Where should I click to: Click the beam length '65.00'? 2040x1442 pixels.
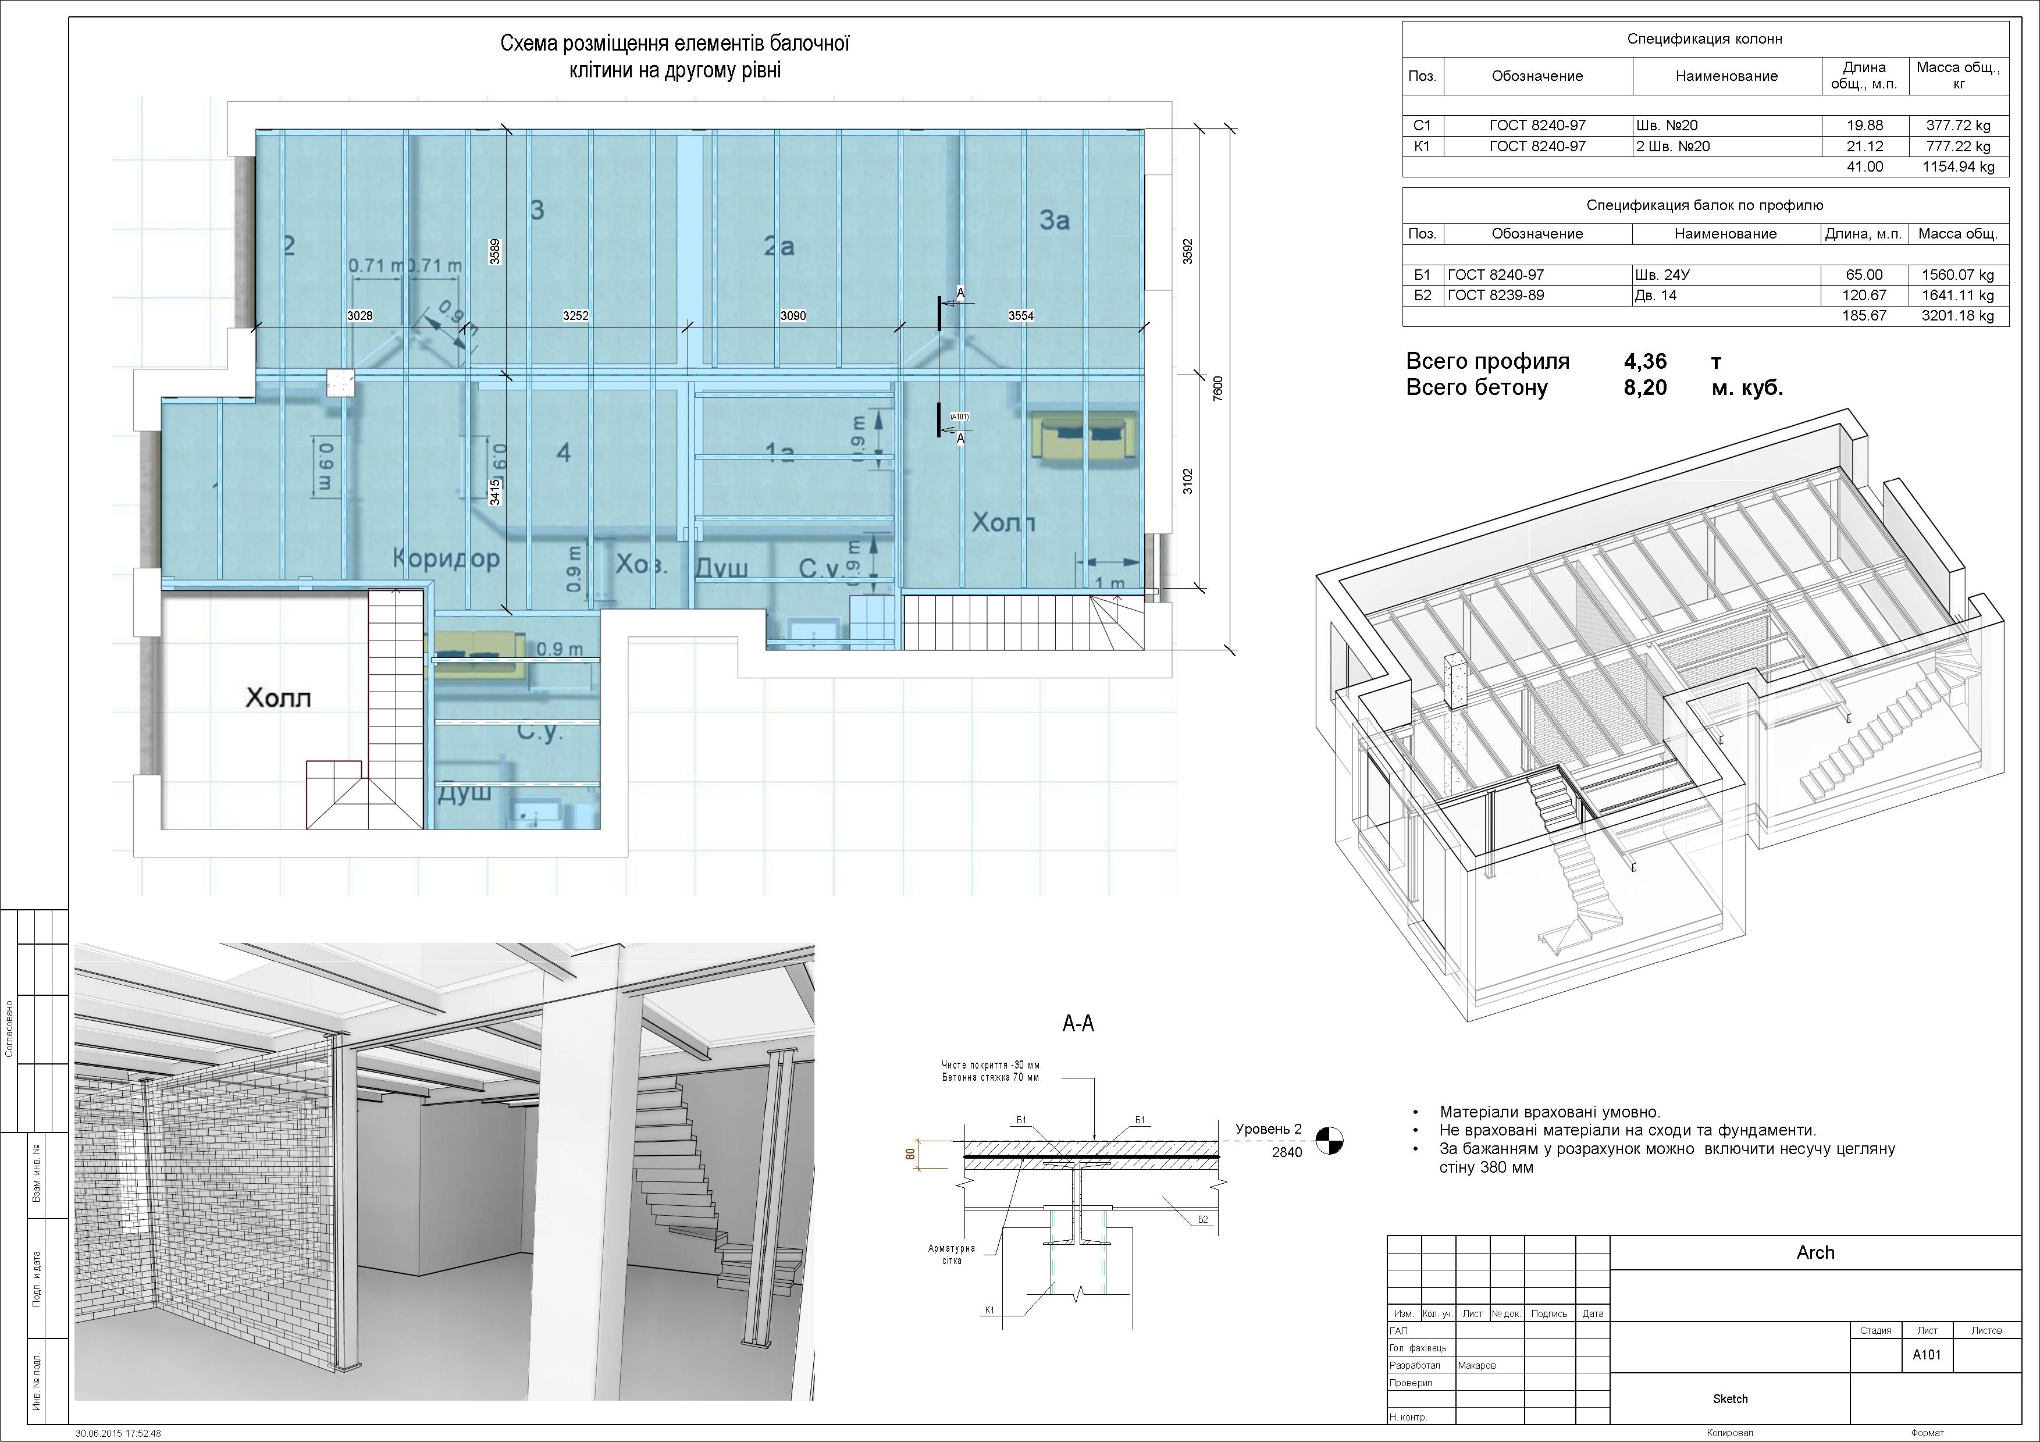1864,275
